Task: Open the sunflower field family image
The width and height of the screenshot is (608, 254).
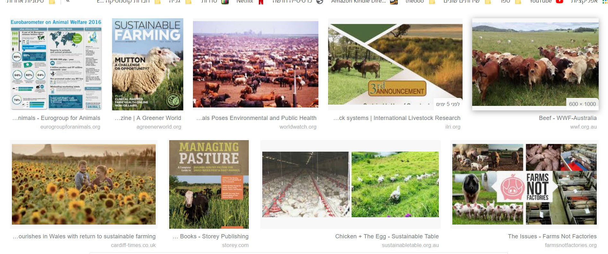Action: (x=84, y=184)
